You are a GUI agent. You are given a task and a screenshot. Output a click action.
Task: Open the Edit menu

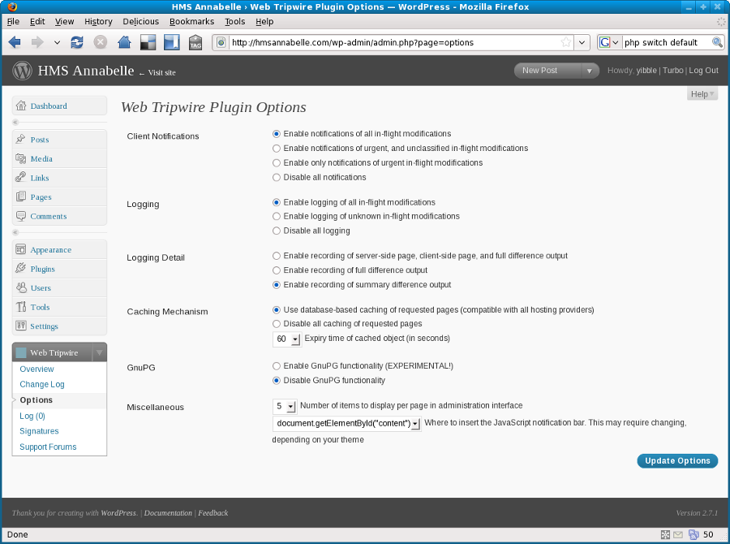pos(37,21)
